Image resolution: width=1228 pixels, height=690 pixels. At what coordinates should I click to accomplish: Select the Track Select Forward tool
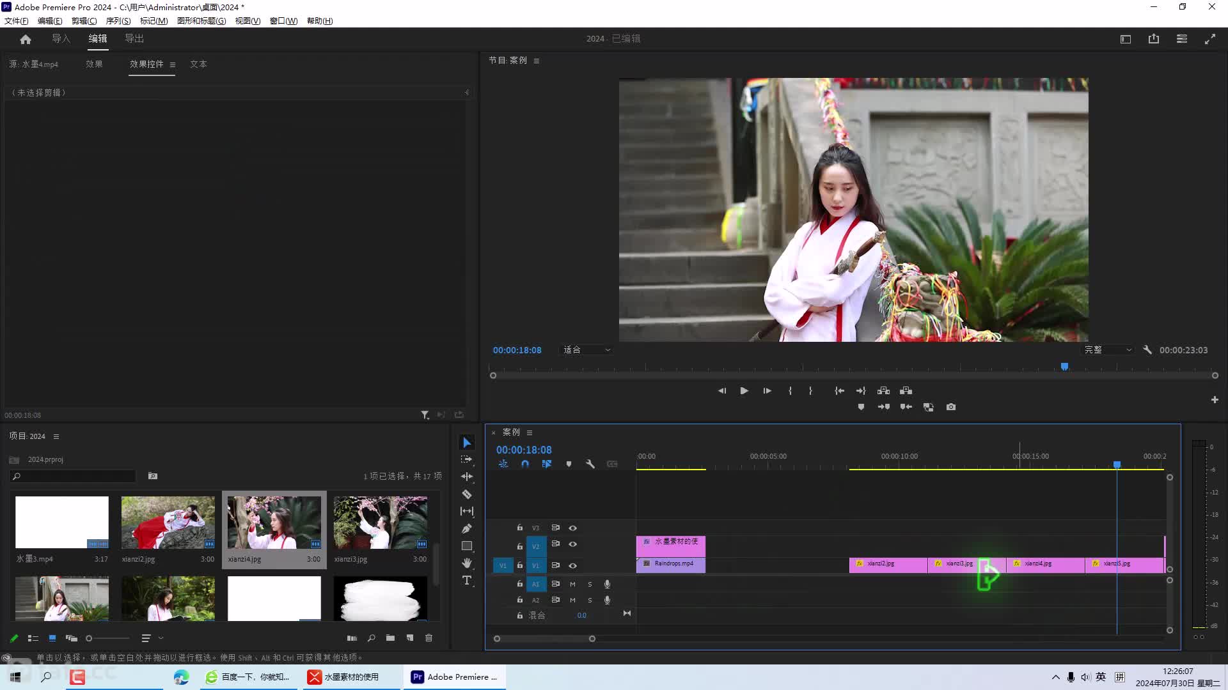pyautogui.click(x=467, y=459)
